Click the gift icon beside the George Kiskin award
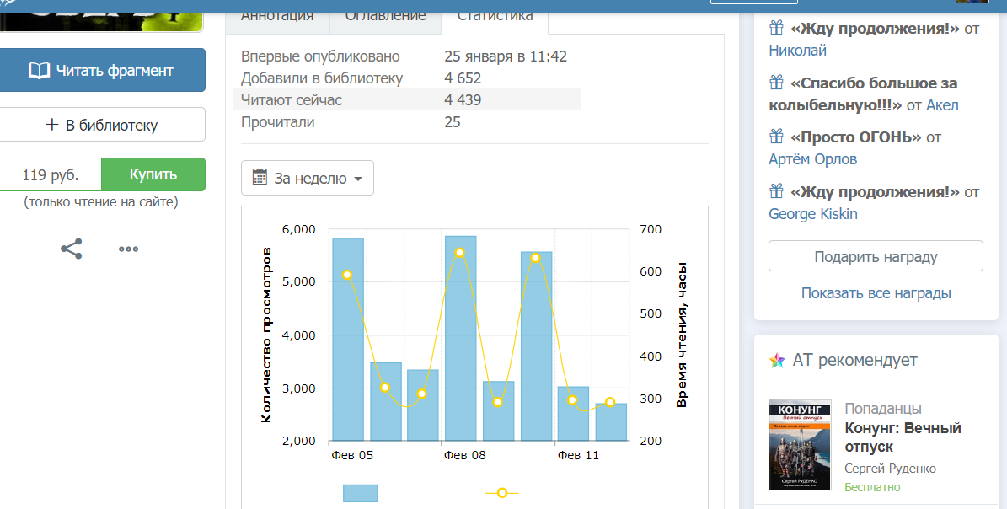 click(777, 191)
